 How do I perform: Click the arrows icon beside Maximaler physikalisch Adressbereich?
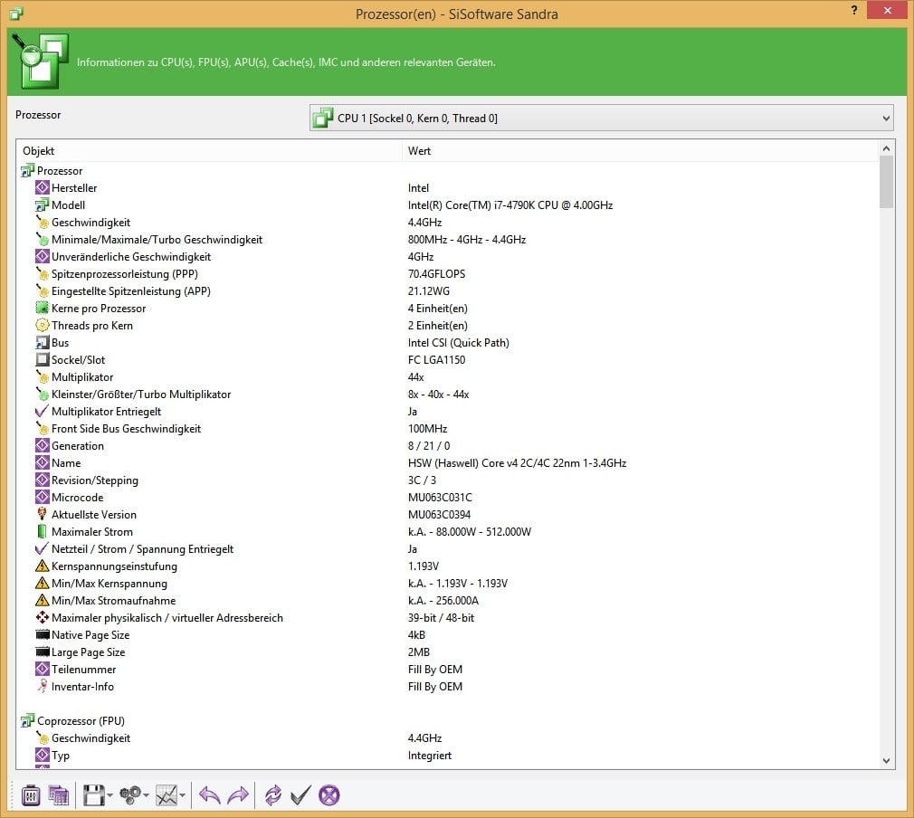pyautogui.click(x=42, y=617)
